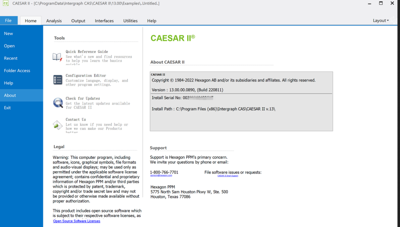This screenshot has height=227, width=400.
Task: Click Exit in the File sidebar
Action: pos(7,108)
